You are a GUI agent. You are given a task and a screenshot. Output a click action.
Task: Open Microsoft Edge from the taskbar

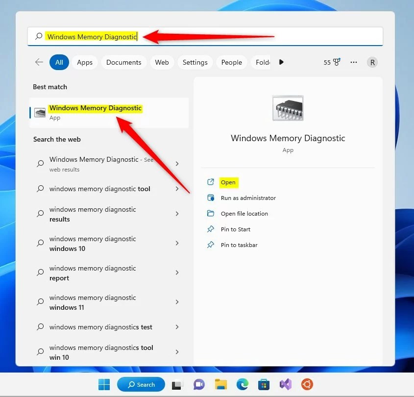point(242,384)
